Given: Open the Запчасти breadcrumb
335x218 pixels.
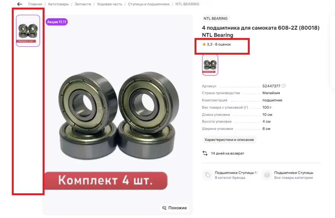Looking at the screenshot, I should click(x=83, y=4).
